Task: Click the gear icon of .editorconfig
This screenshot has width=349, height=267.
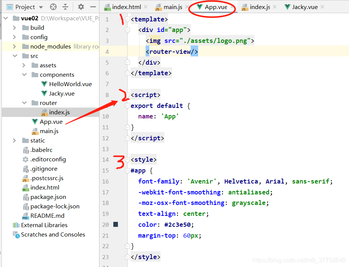Action: [26, 159]
